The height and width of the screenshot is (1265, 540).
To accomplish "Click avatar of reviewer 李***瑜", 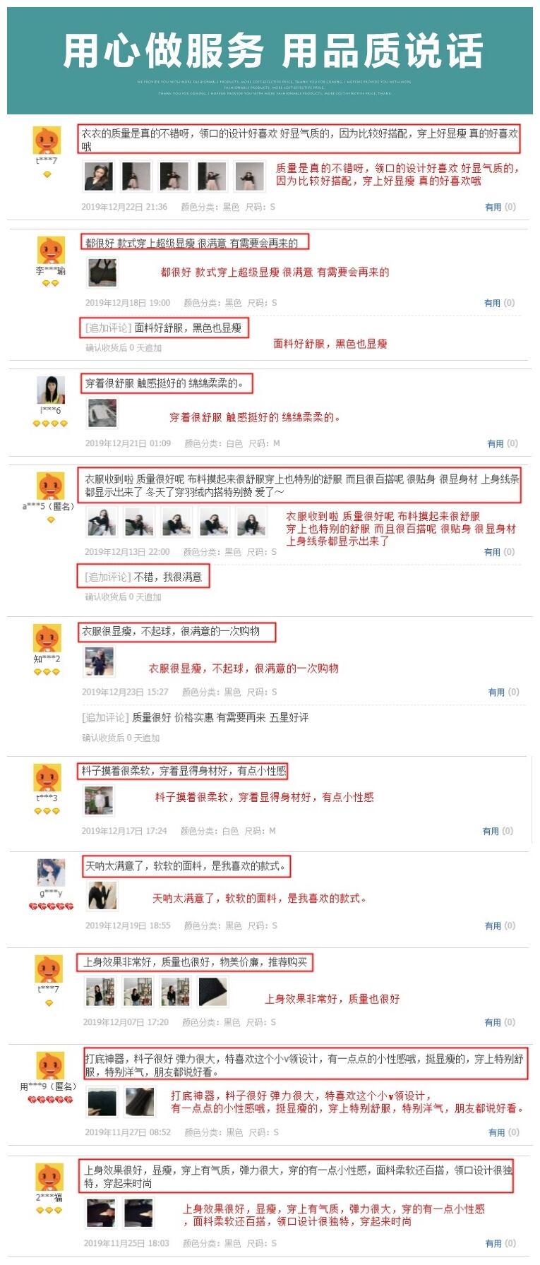I will click(51, 251).
